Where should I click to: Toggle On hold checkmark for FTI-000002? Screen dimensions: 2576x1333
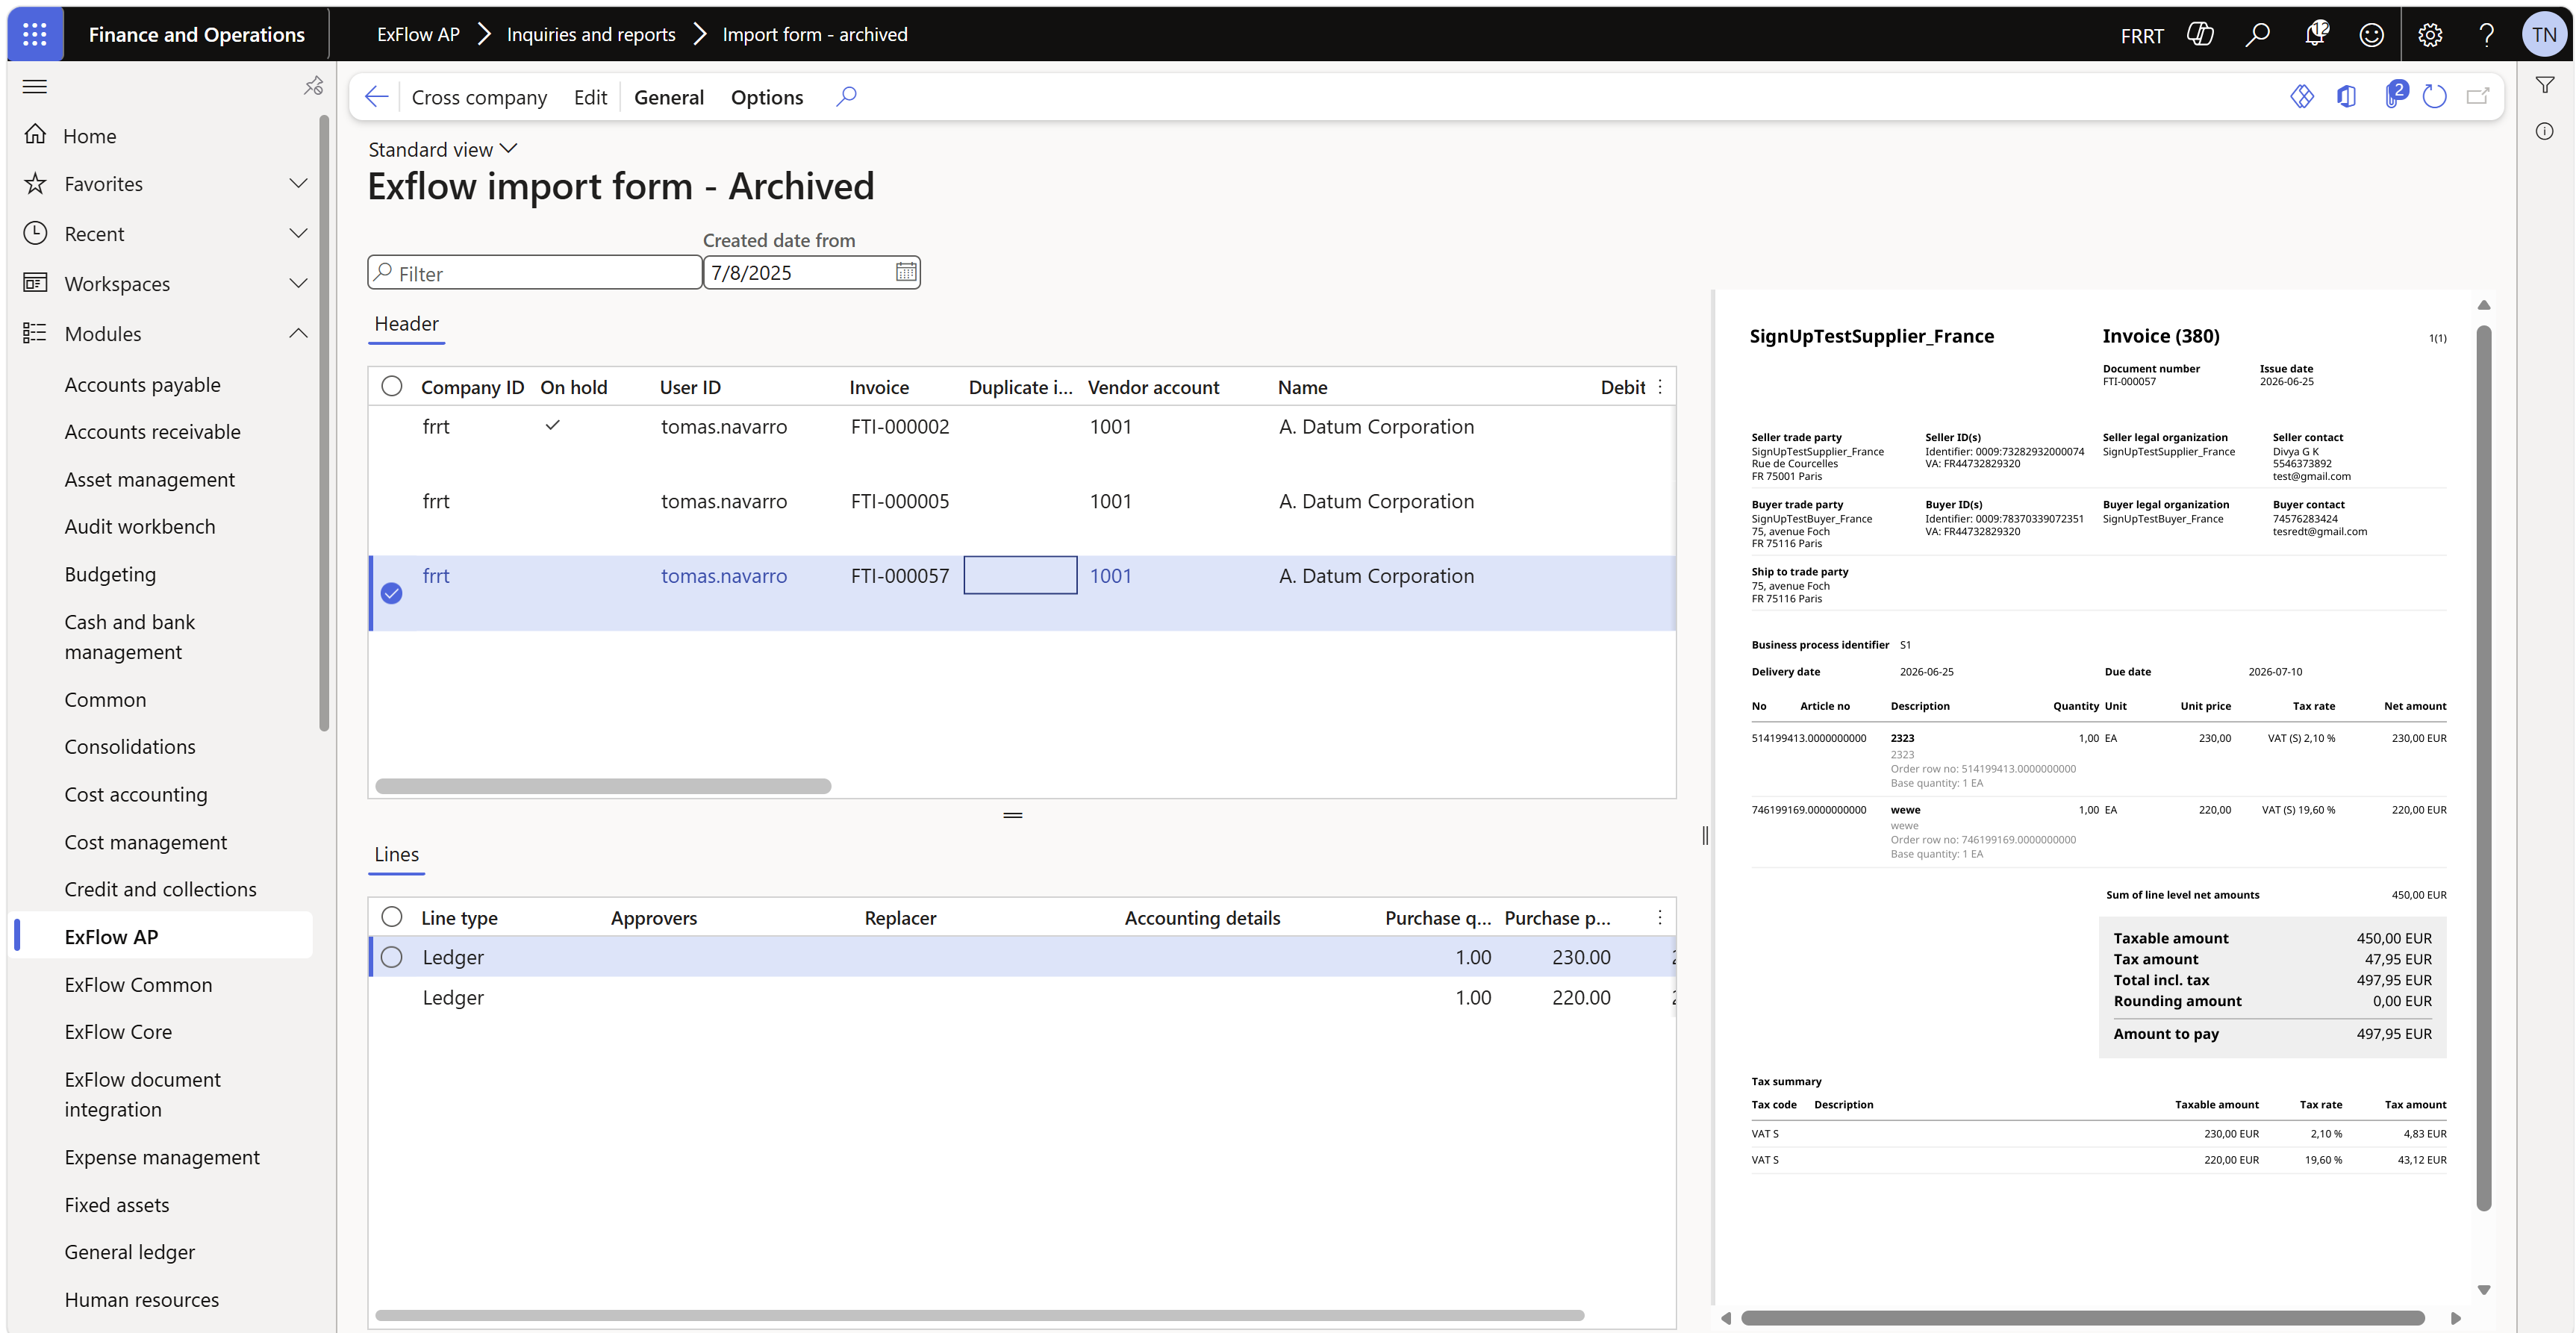click(552, 426)
